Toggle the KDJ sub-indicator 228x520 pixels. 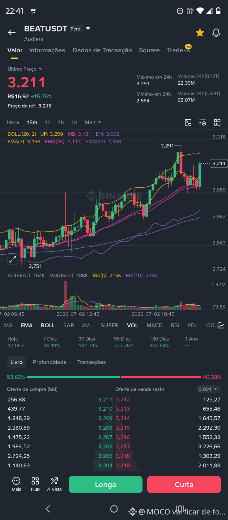pyautogui.click(x=193, y=325)
